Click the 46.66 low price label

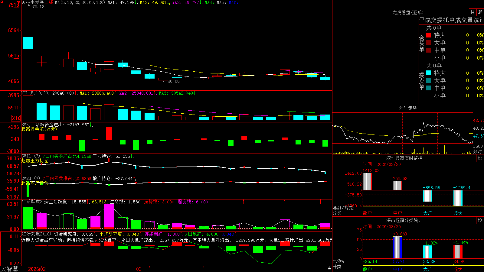pyautogui.click(x=174, y=81)
